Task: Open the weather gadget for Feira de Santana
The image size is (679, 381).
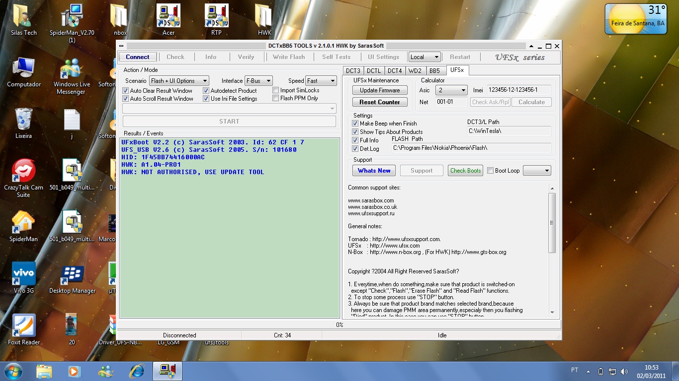Action: pyautogui.click(x=636, y=19)
